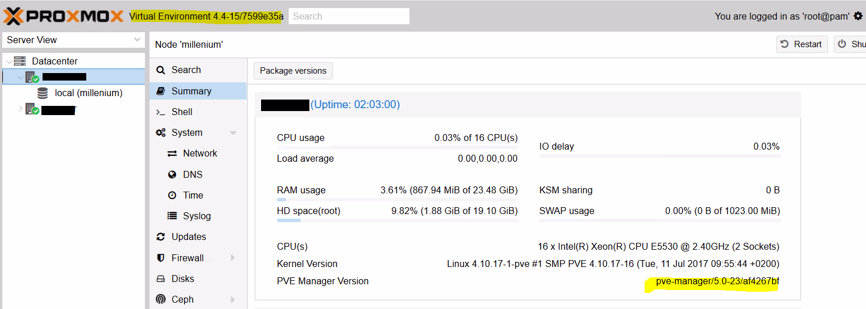Click the local (millenium) storage icon
Screen dimensions: 866x309
click(x=43, y=93)
